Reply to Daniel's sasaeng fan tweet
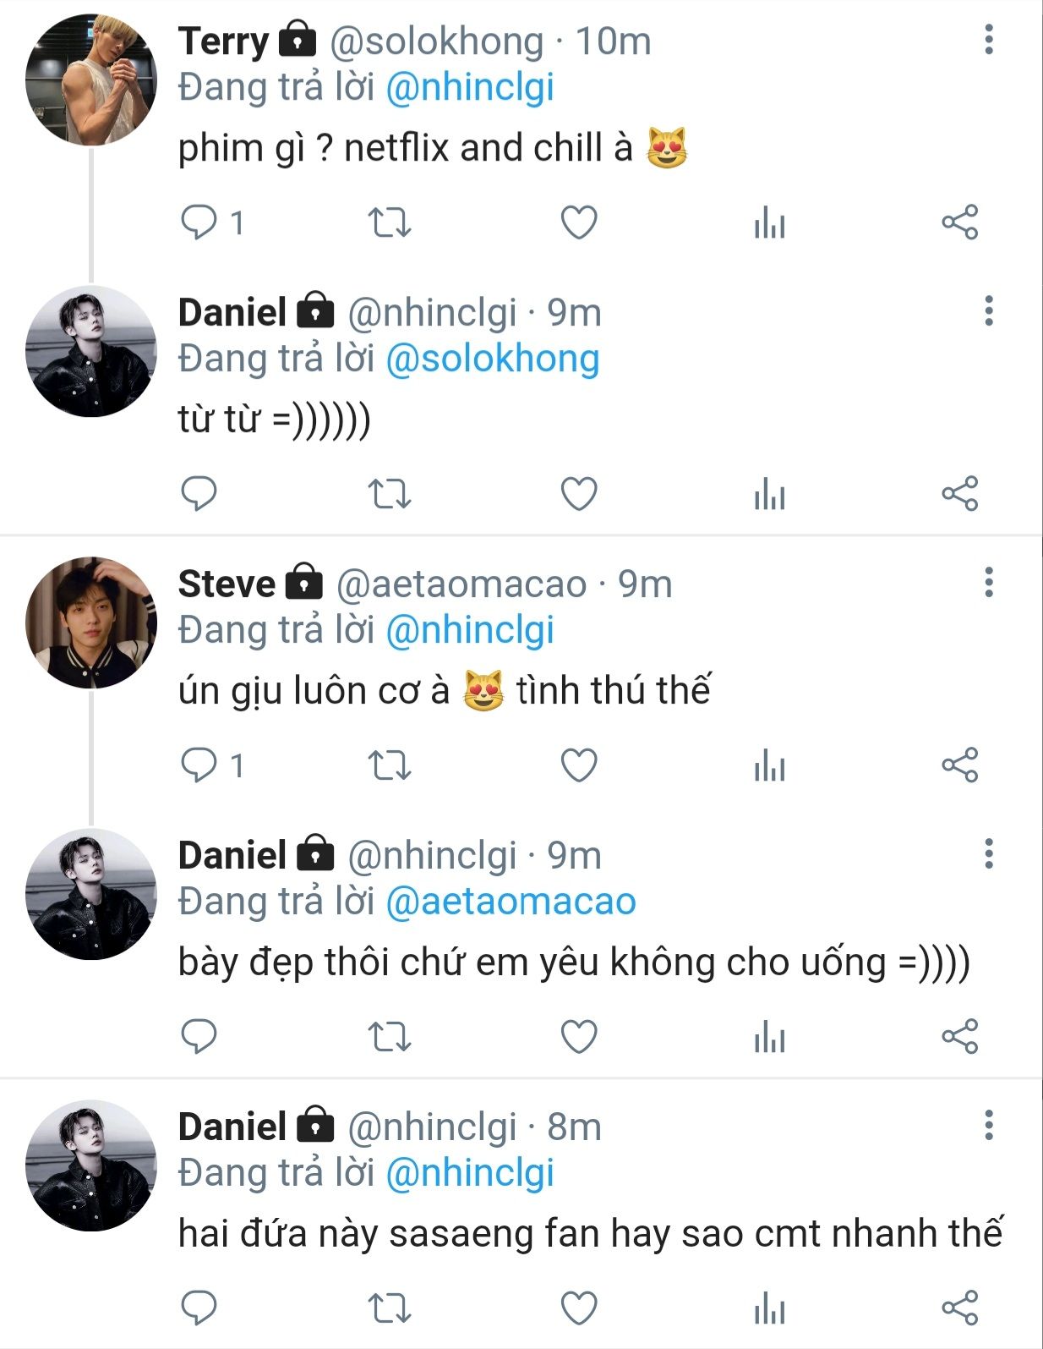Screen dimensions: 1043x1349 [199, 1308]
